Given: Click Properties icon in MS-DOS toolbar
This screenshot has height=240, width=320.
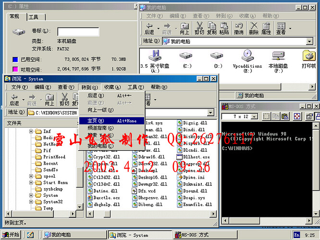Looking at the screenshot, I should (x=309, y=116).
